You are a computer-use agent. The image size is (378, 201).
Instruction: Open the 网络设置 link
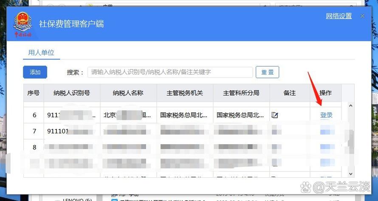339,16
